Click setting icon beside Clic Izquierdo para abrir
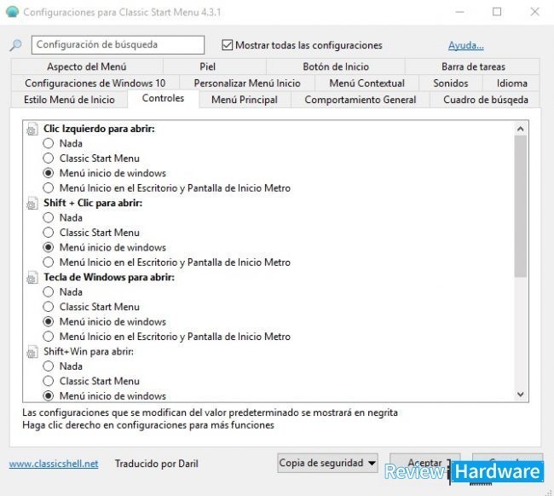 [32, 130]
